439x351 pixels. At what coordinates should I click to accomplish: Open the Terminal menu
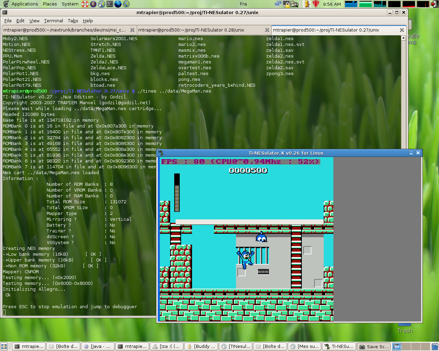(x=54, y=21)
